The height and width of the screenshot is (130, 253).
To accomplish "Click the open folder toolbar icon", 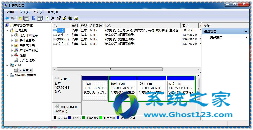I will tap(64, 18).
